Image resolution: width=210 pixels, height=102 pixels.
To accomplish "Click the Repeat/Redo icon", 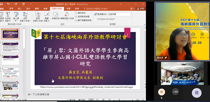I will (16, 4).
